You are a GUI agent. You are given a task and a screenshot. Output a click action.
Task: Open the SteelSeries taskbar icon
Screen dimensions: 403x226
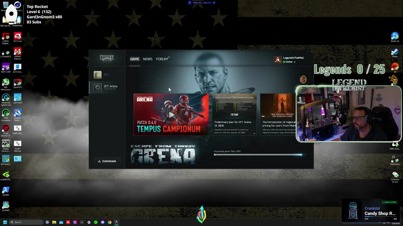[89, 222]
